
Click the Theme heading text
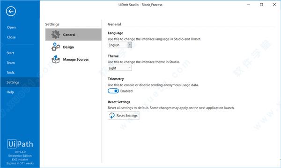pos(113,56)
